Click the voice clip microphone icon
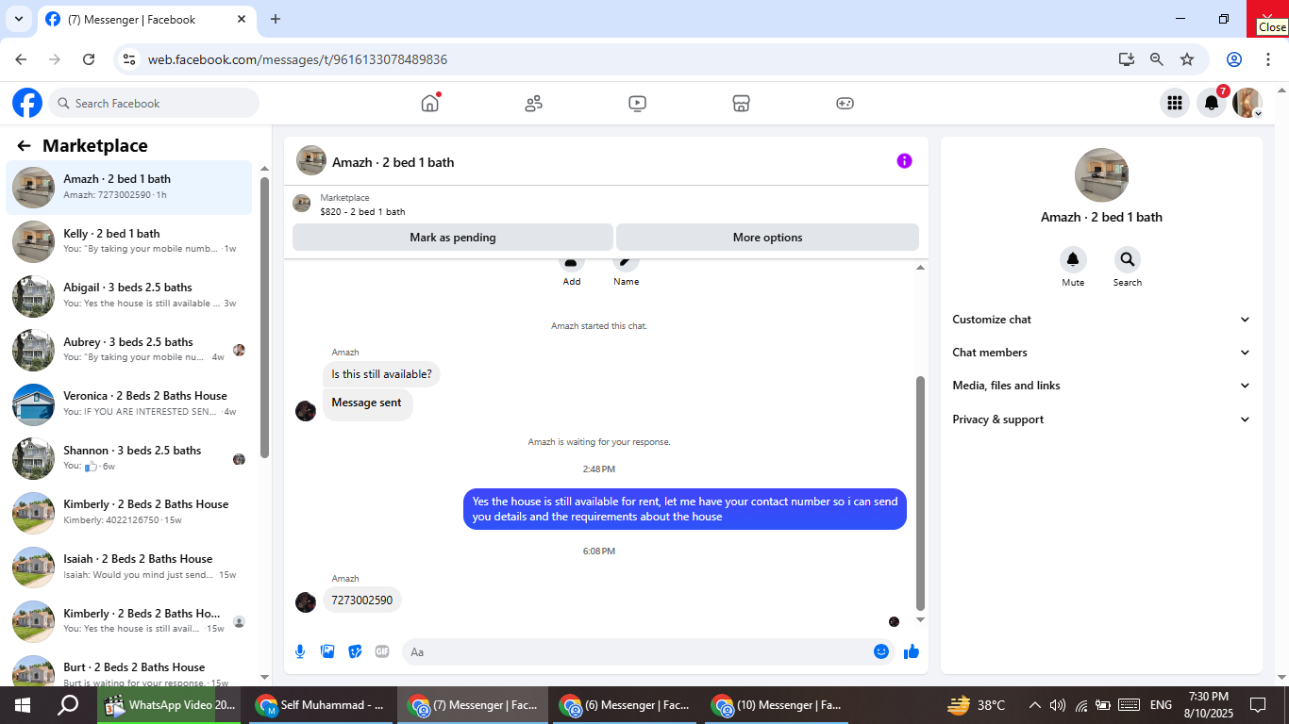Image resolution: width=1289 pixels, height=724 pixels. [x=300, y=651]
